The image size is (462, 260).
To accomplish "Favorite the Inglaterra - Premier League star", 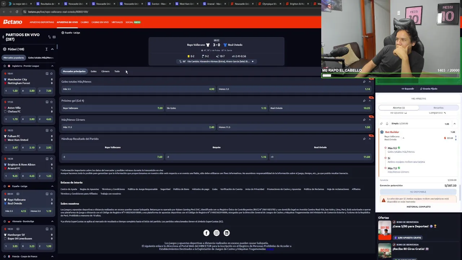I will click(4, 66).
